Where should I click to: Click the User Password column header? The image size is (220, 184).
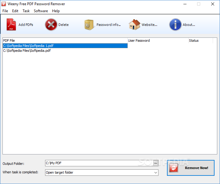(x=158, y=41)
